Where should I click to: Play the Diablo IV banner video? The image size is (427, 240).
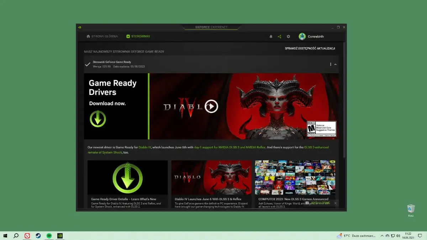211,106
